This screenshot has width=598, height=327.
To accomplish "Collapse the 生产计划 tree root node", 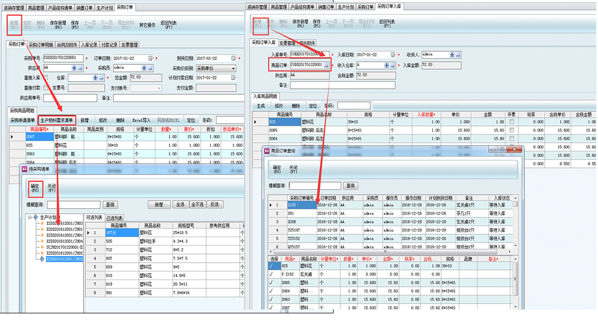I will tap(30, 217).
